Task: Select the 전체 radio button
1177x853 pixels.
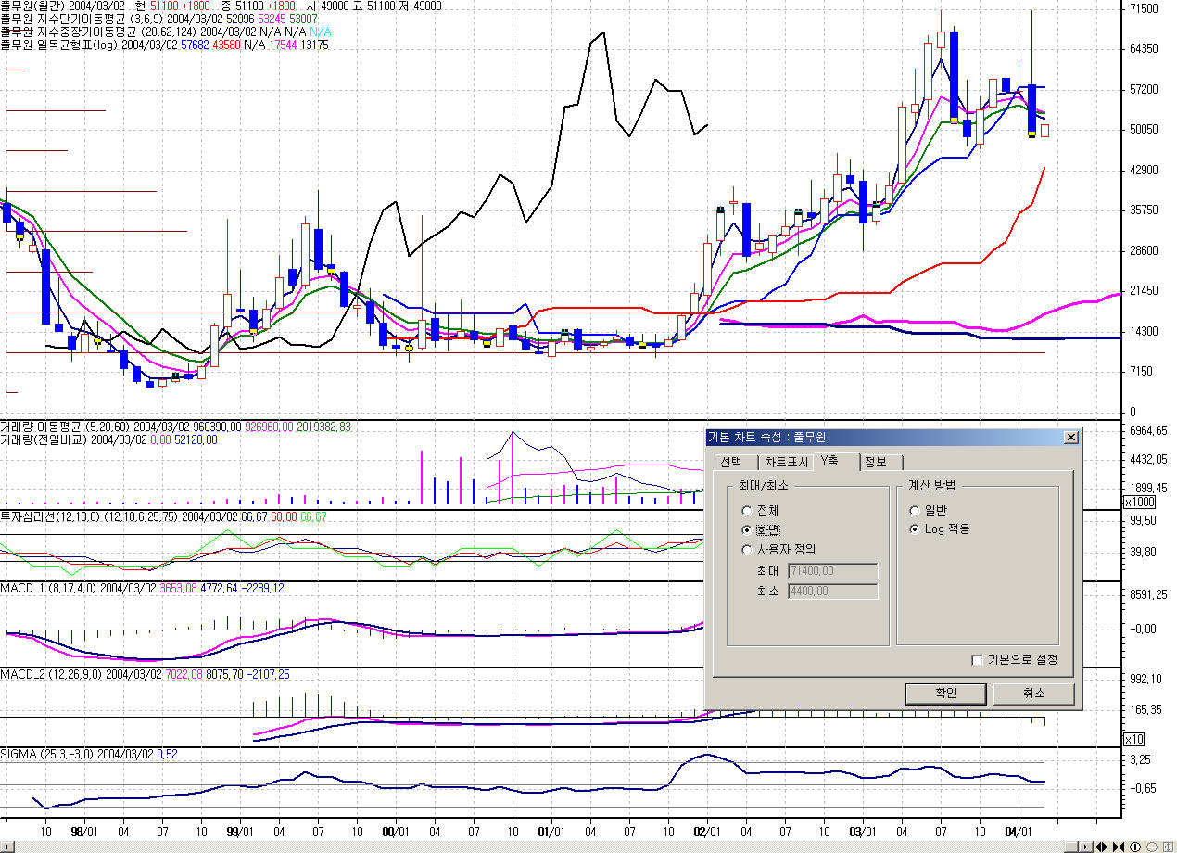Action: [x=747, y=510]
